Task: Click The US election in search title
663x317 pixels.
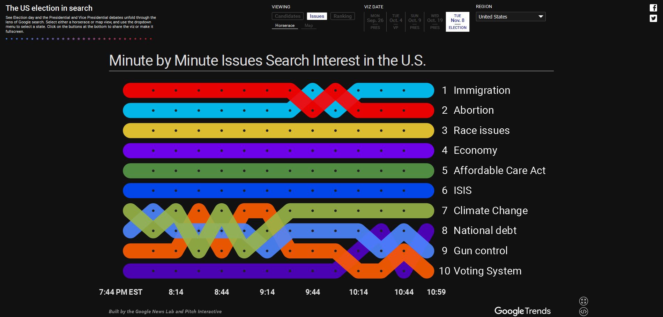Action: tap(49, 8)
